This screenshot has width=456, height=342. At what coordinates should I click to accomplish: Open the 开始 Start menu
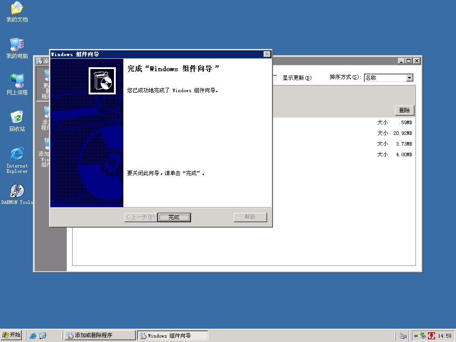tap(11, 335)
